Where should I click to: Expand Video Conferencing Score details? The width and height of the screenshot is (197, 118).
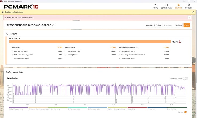(13, 55)
